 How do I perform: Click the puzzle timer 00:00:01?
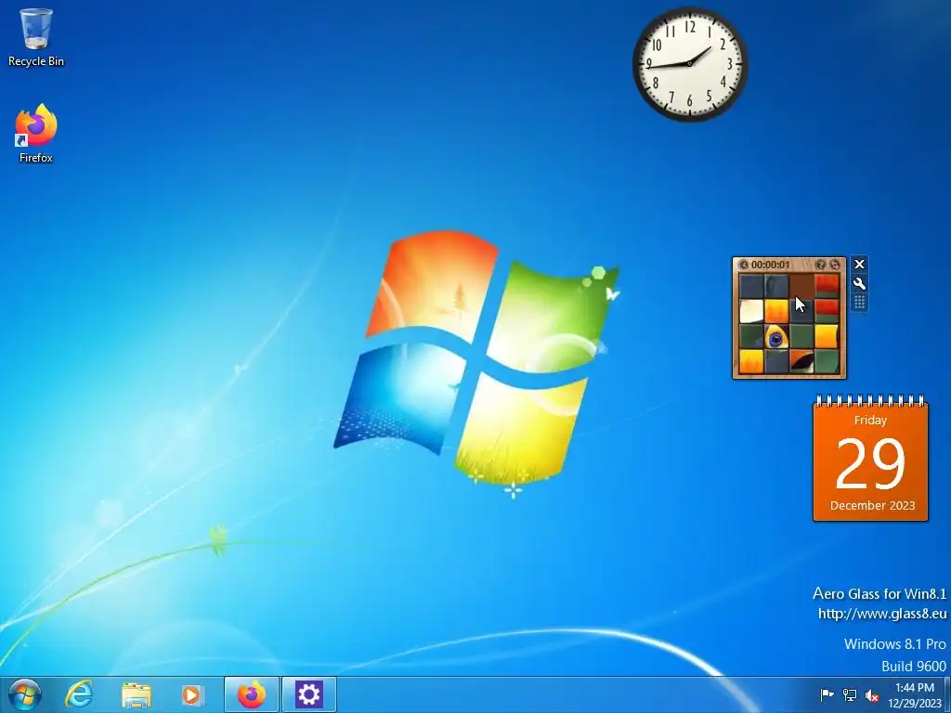tap(770, 265)
